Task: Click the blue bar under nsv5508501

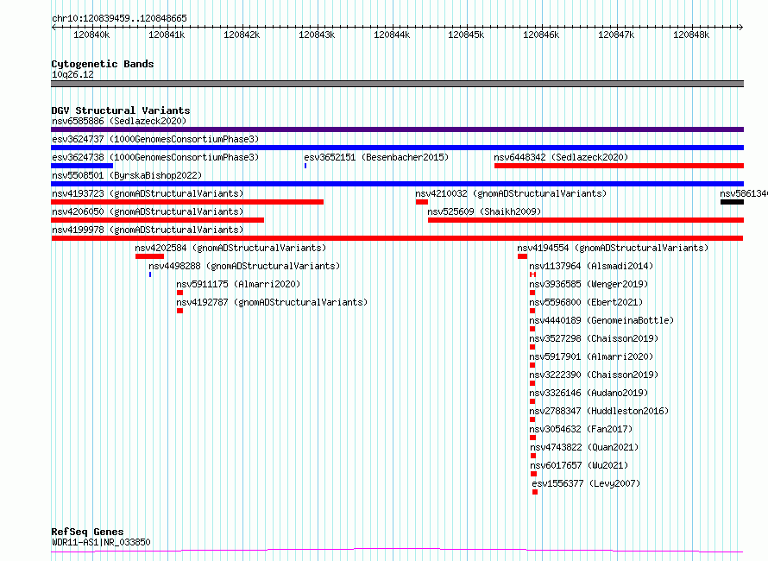Action: tap(397, 184)
